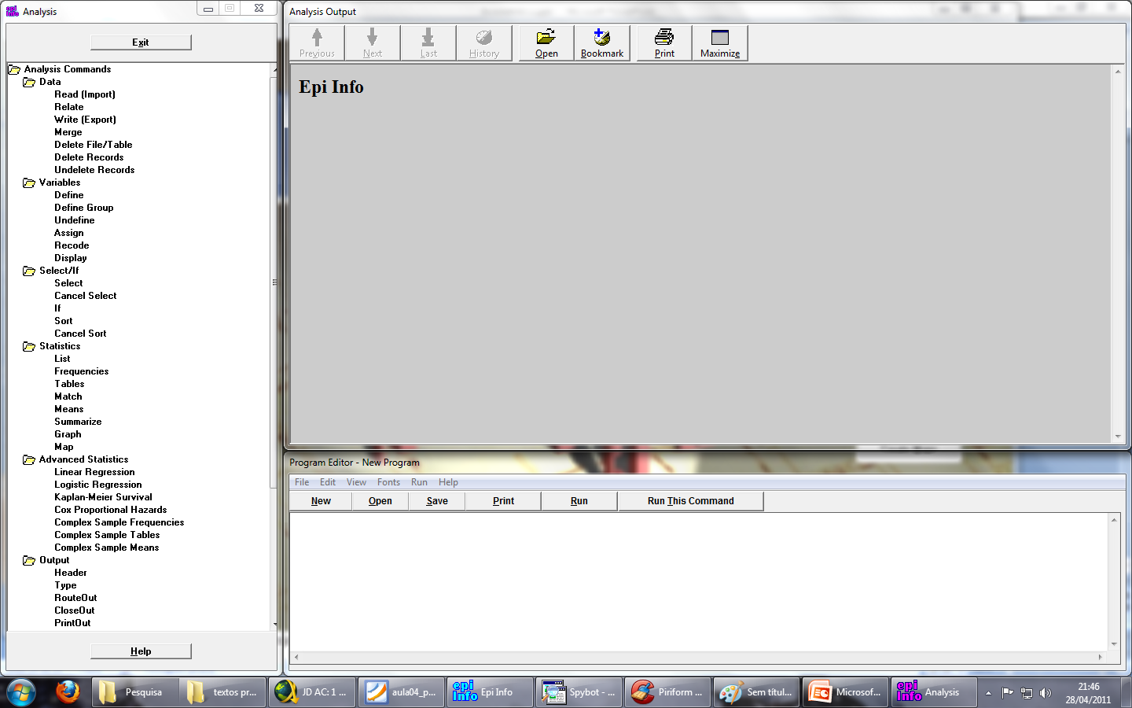Switch to textos pr... folder taskbar item

pyautogui.click(x=222, y=692)
